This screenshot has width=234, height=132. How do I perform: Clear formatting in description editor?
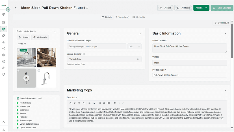click(x=115, y=103)
